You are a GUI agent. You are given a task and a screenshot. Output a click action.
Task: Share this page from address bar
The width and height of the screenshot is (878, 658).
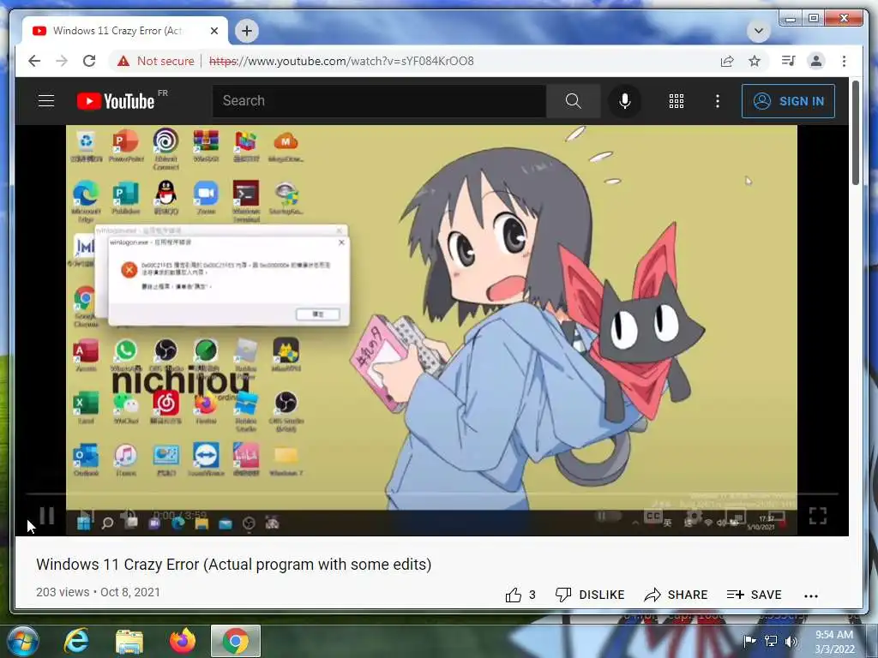pyautogui.click(x=727, y=61)
